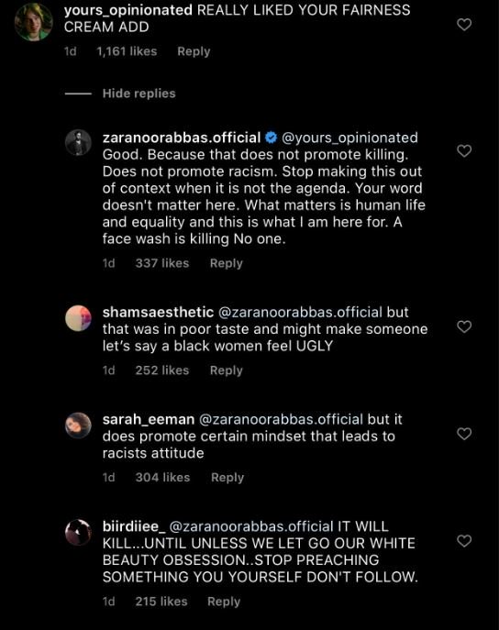Reply to biirdiiee_'s comment
The width and height of the screenshot is (499, 630).
click(x=224, y=602)
